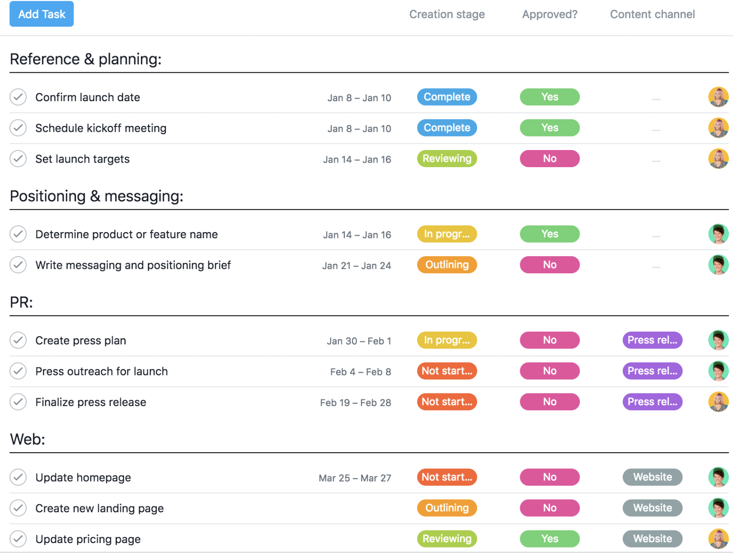Click the Reference & planning section heading
Screen dimensions: 733x553
pyautogui.click(x=86, y=59)
